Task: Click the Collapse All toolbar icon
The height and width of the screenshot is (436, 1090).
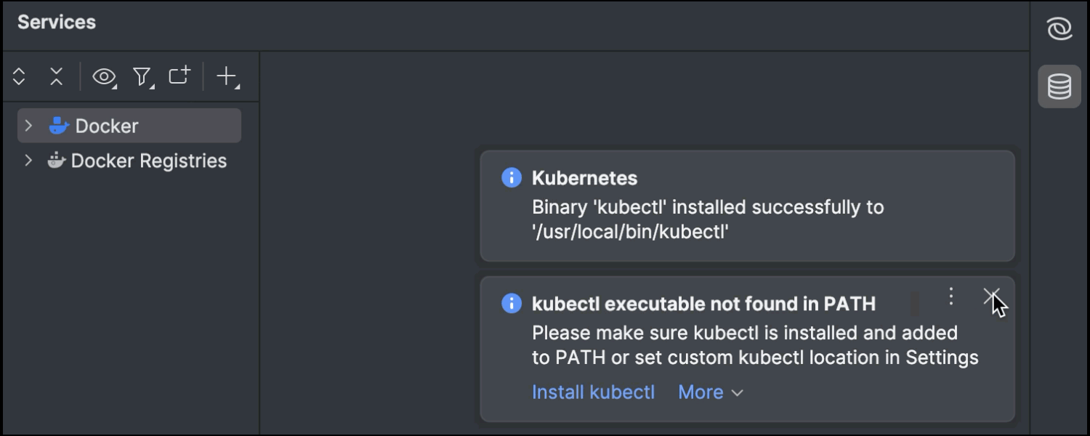Action: (57, 76)
